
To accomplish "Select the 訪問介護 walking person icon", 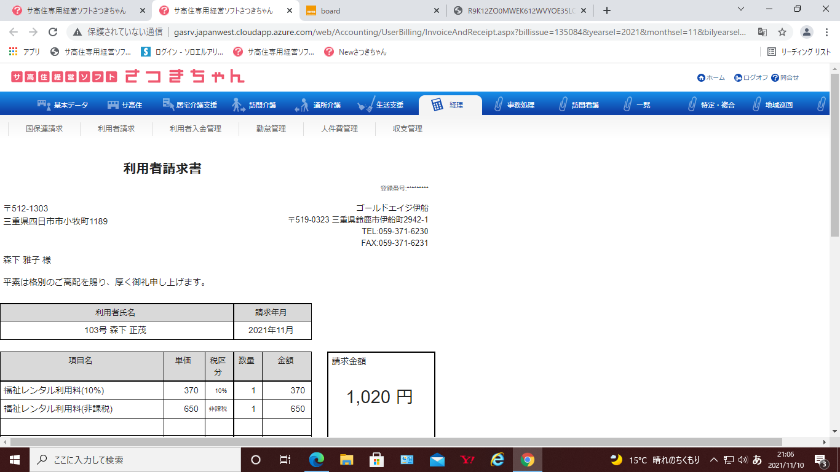I will tap(239, 105).
